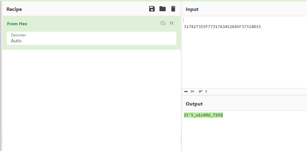Click the Input pane header title

click(x=192, y=9)
